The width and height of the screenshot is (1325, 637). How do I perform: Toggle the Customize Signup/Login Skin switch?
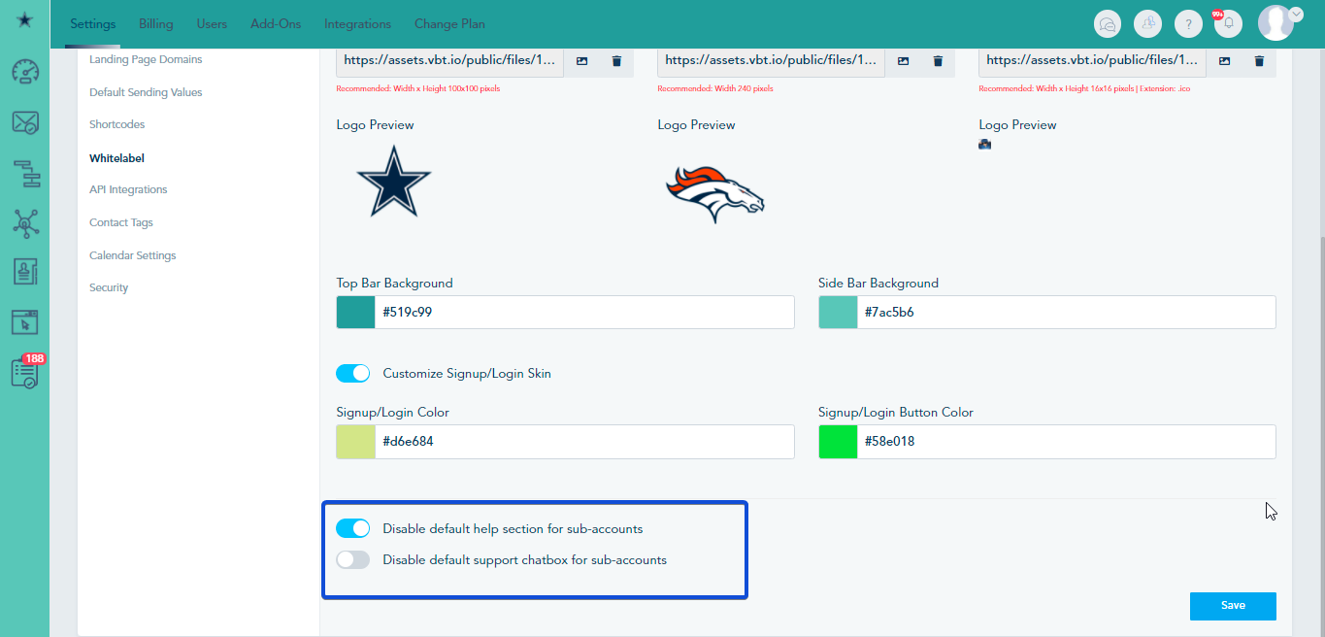353,373
